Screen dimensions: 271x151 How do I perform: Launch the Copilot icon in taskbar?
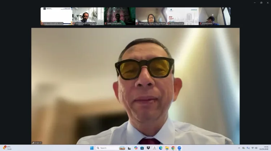(135, 148)
